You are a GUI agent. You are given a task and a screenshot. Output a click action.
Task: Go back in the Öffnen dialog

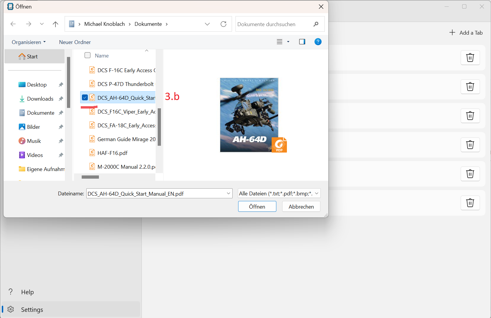(13, 24)
